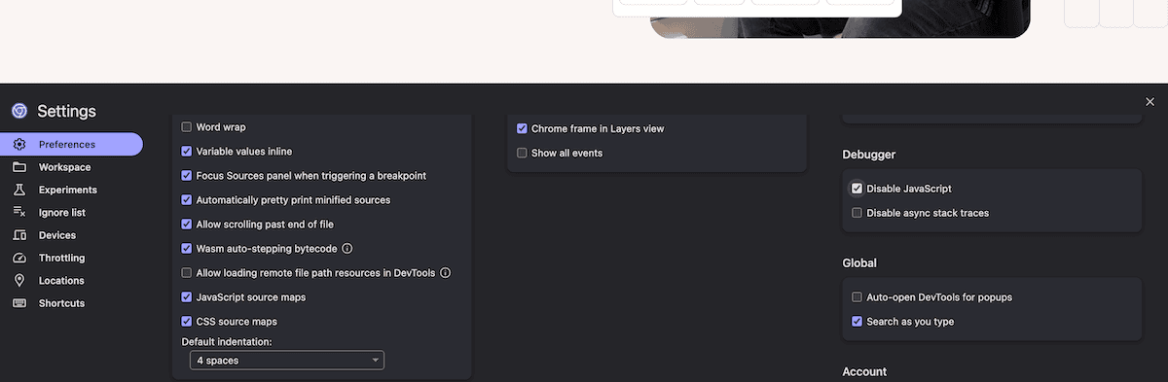Click the Experiments flask icon
The image size is (1168, 382).
[x=18, y=190]
